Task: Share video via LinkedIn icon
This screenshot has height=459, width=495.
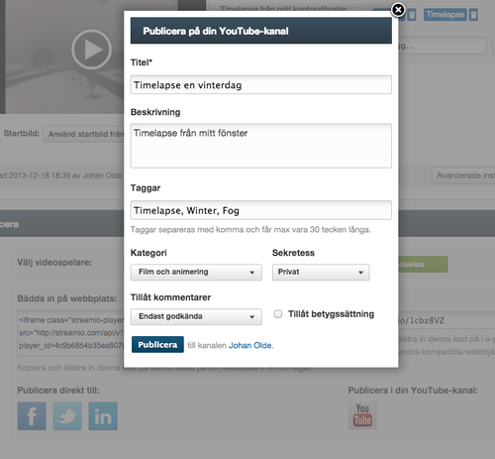Action: click(x=103, y=415)
